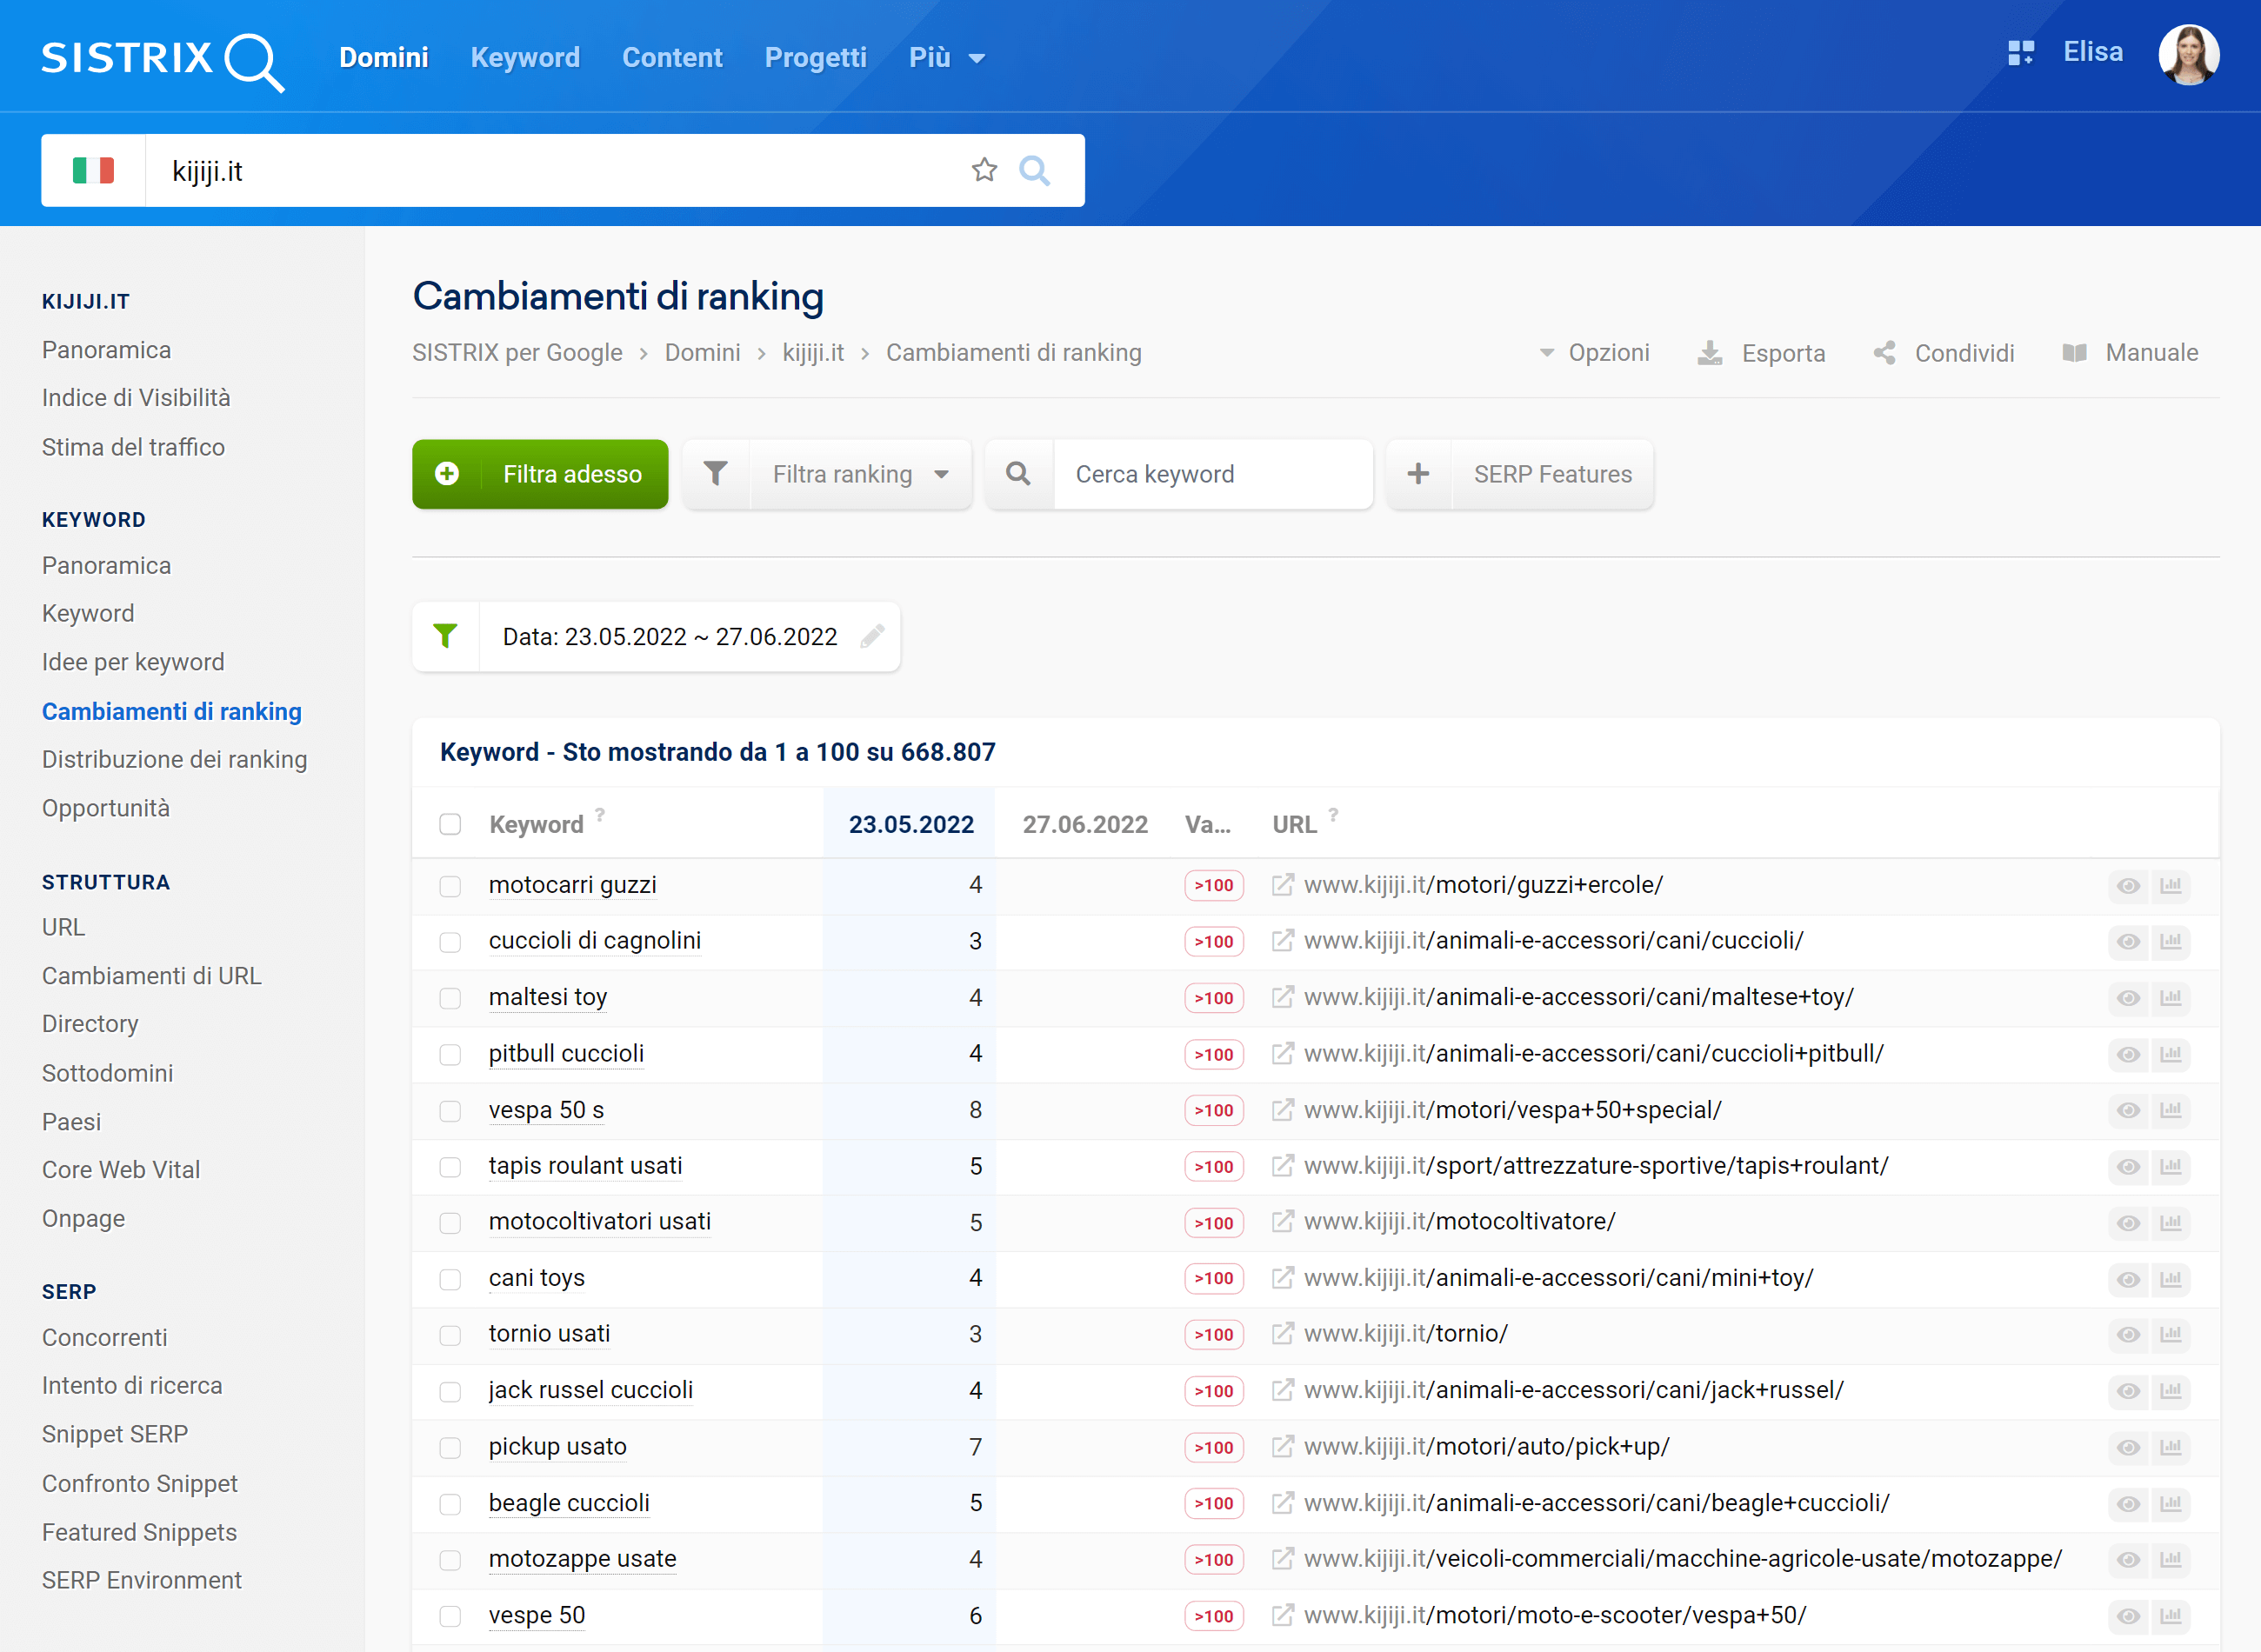Click the Filtra adesso button
2261x1652 pixels.
[540, 474]
